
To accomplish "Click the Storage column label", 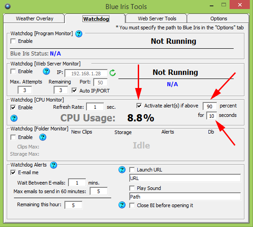I will [x=123, y=132].
